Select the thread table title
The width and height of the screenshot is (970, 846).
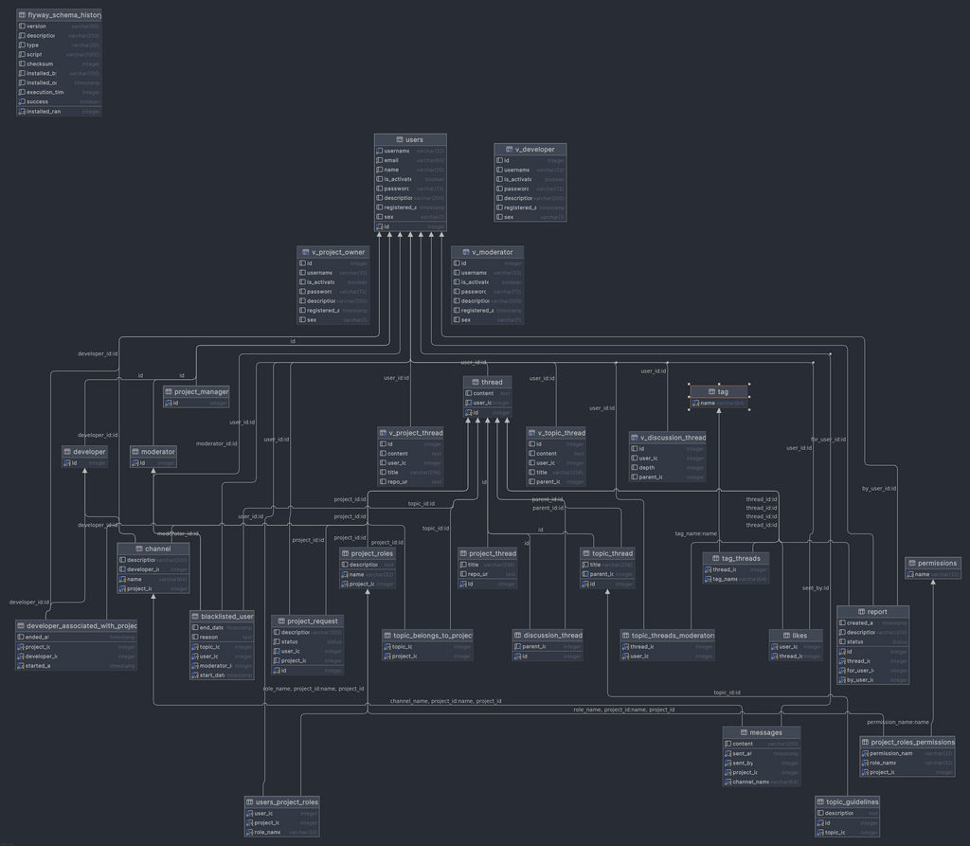tap(492, 383)
